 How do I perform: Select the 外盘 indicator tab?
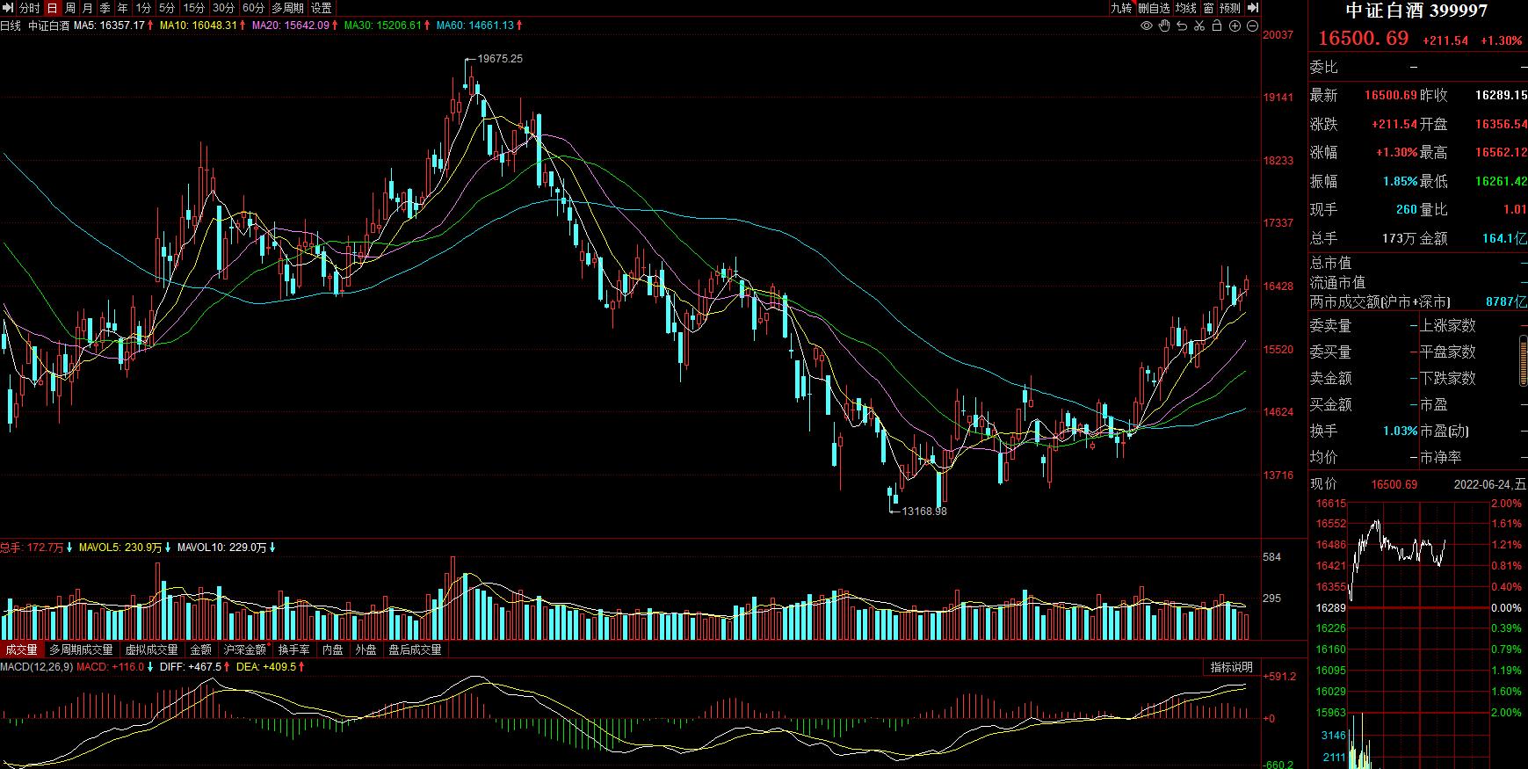point(366,649)
